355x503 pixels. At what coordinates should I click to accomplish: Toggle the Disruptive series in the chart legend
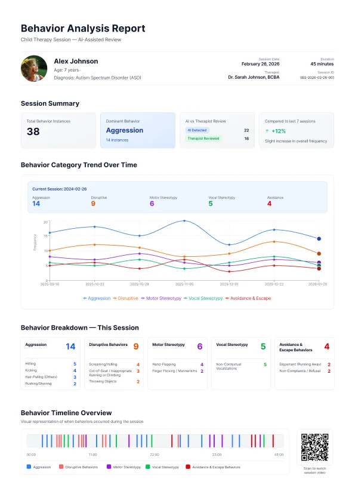point(126,298)
